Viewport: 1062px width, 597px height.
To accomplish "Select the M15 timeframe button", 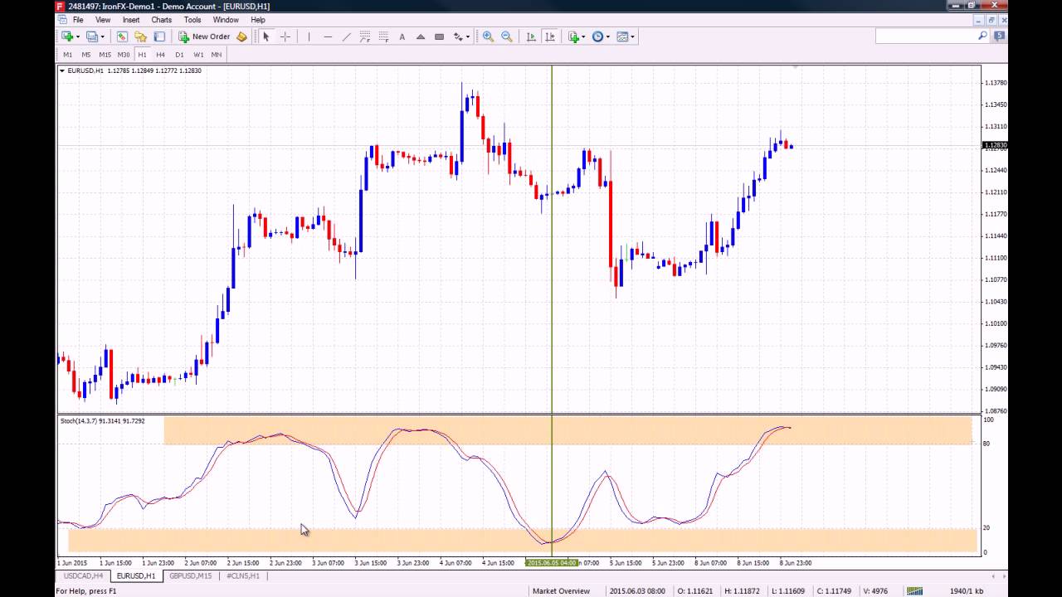I will [105, 55].
